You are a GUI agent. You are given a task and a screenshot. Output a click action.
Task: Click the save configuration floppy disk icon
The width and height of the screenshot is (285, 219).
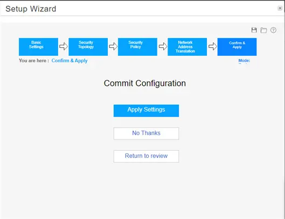point(254,30)
